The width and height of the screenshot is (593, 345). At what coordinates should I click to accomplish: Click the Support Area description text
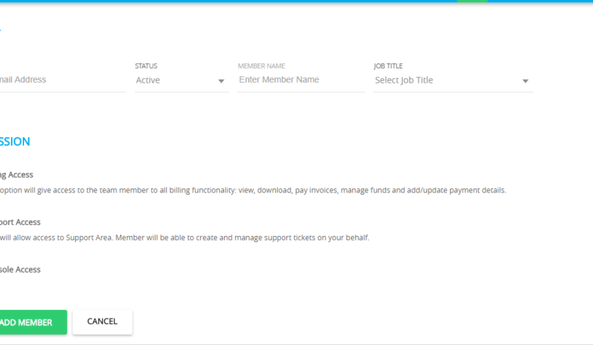(x=185, y=237)
